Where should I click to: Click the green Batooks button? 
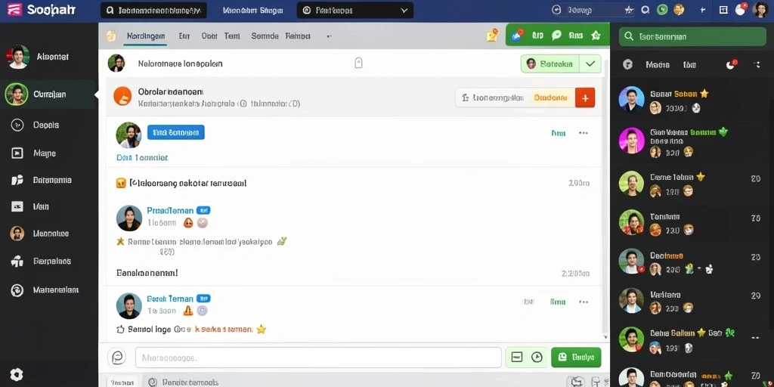(550, 63)
